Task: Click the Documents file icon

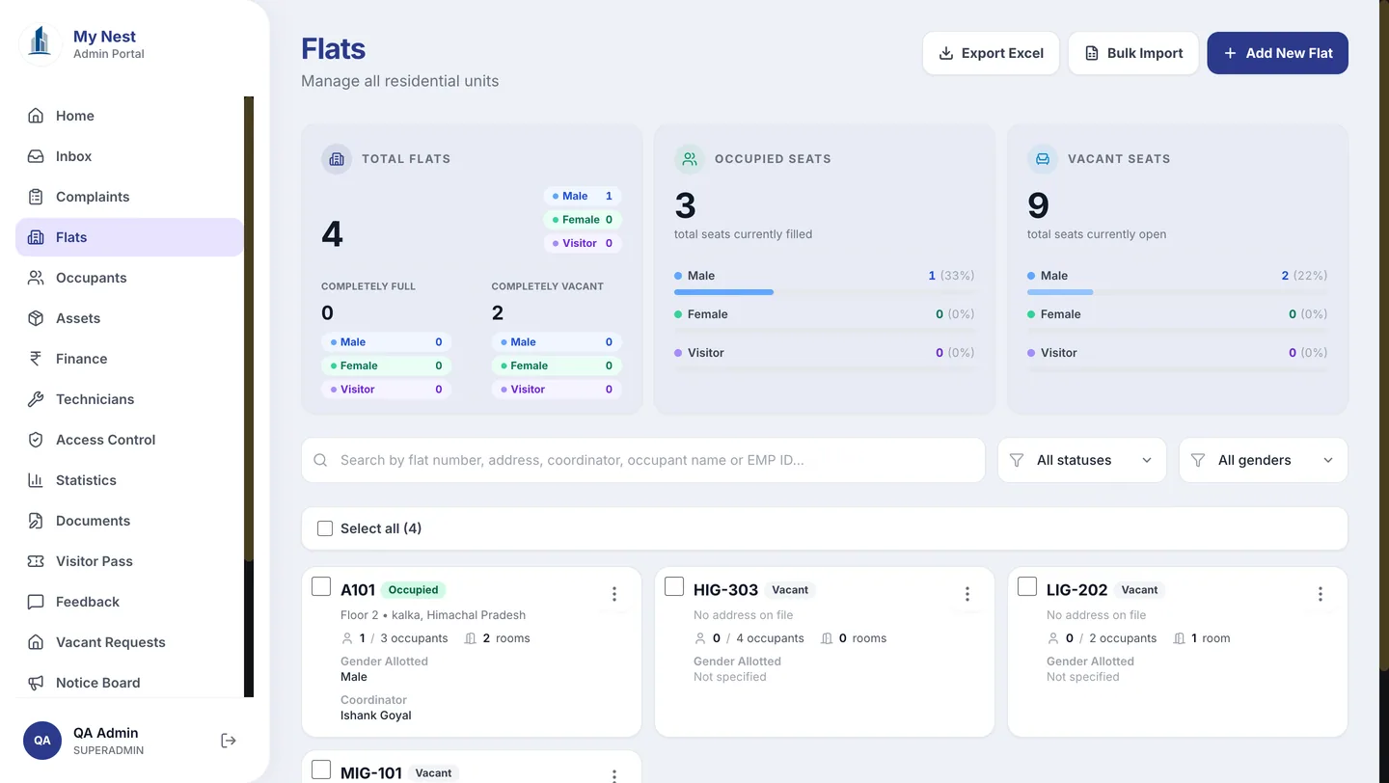Action: (x=36, y=521)
